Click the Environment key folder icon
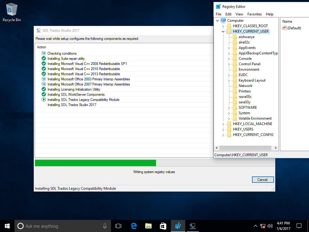 pos(235,69)
